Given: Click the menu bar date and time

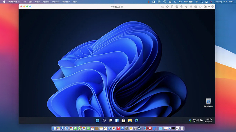Looking at the screenshot, I should point(224,2).
